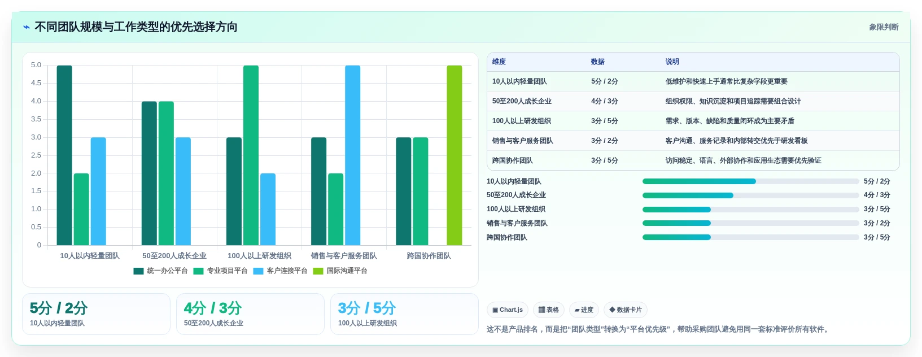The image size is (922, 357).
Task: Click the 5.0 y-axis tick label
Action: (x=36, y=66)
